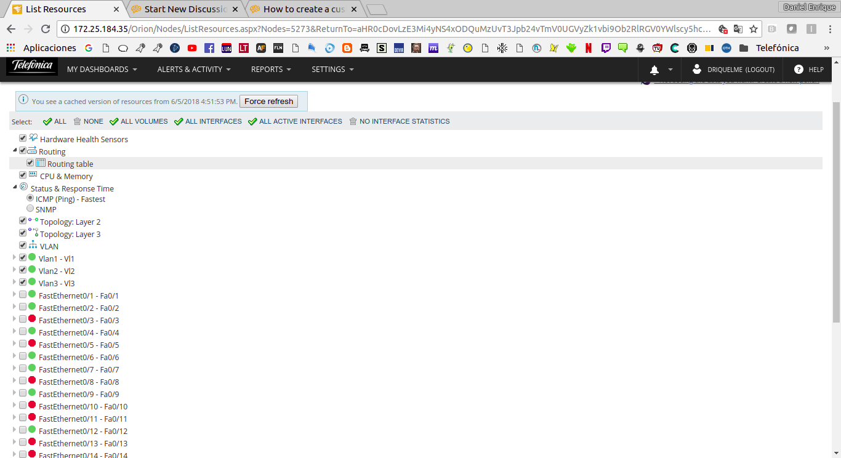
Task: Collapse the Routing tree node
Action: click(x=15, y=150)
